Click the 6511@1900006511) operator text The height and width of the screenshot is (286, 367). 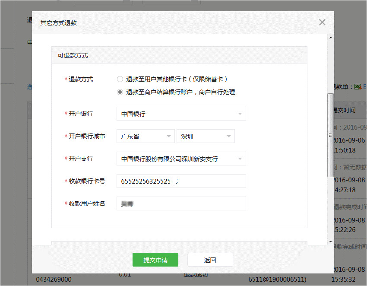tap(277, 280)
